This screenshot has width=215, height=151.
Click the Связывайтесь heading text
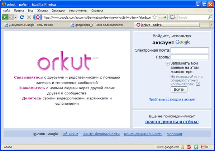(28, 77)
